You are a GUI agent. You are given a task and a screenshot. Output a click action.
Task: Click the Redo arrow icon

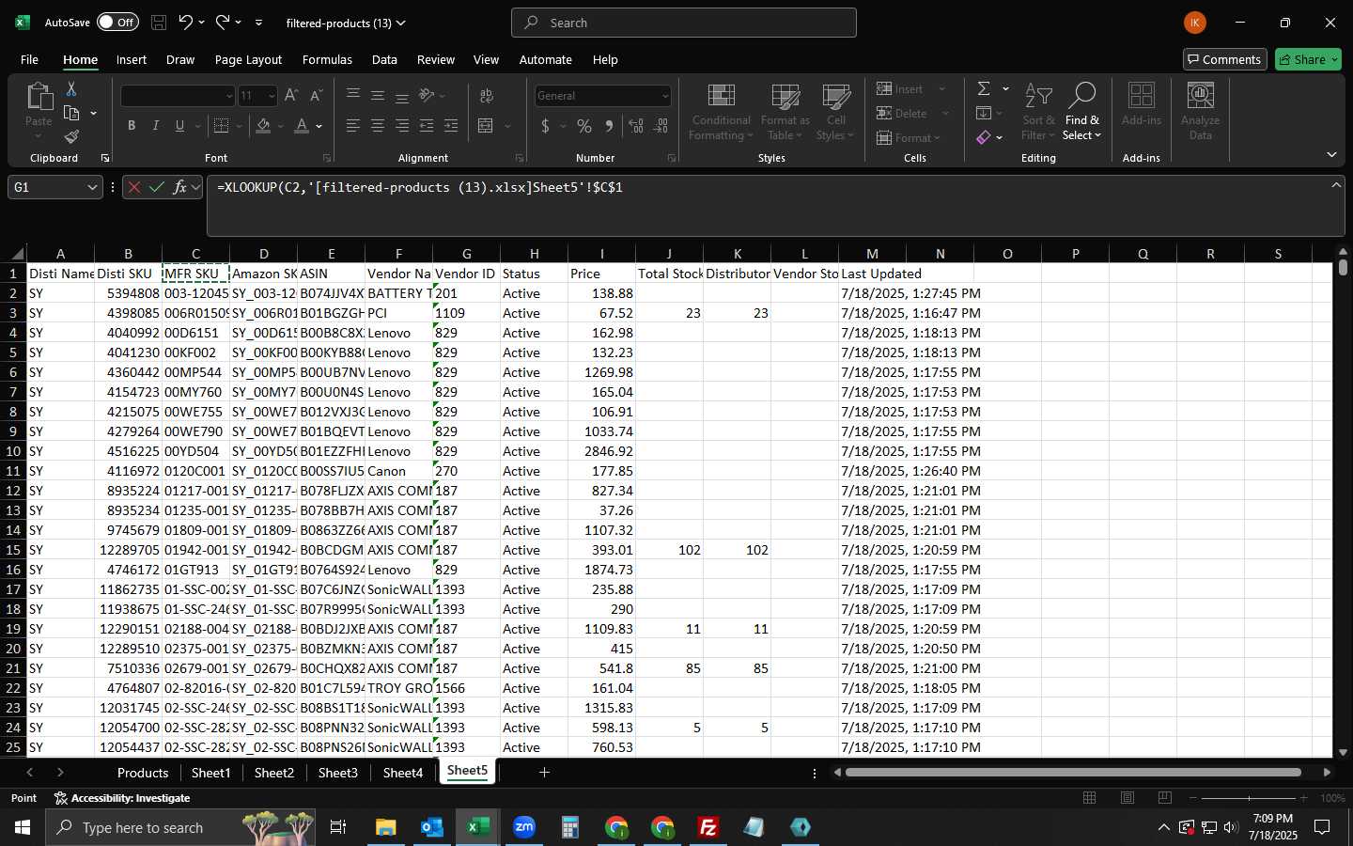click(x=223, y=23)
